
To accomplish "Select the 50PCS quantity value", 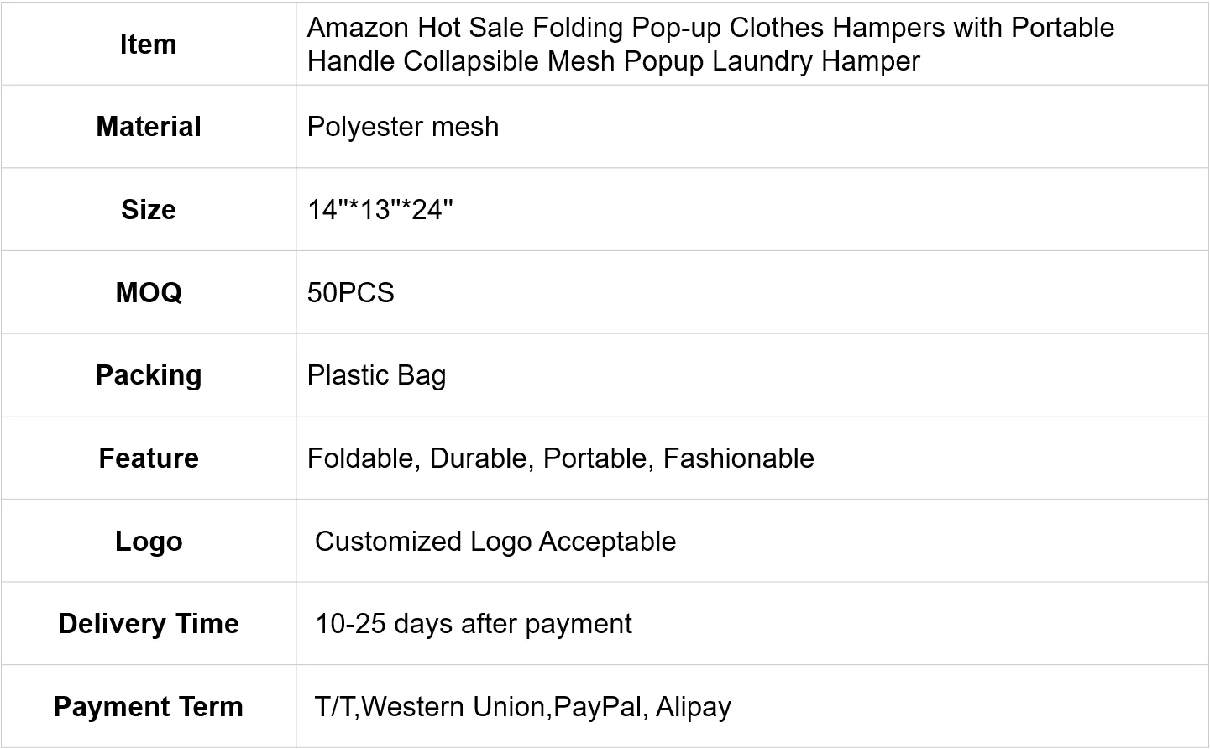I will pos(350,292).
